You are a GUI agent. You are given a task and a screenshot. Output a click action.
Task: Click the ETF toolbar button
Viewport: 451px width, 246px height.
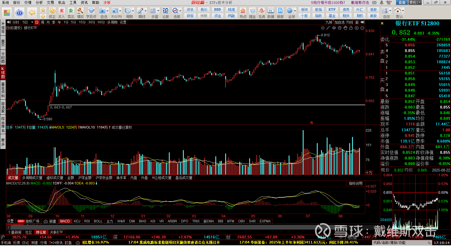coord(332,10)
